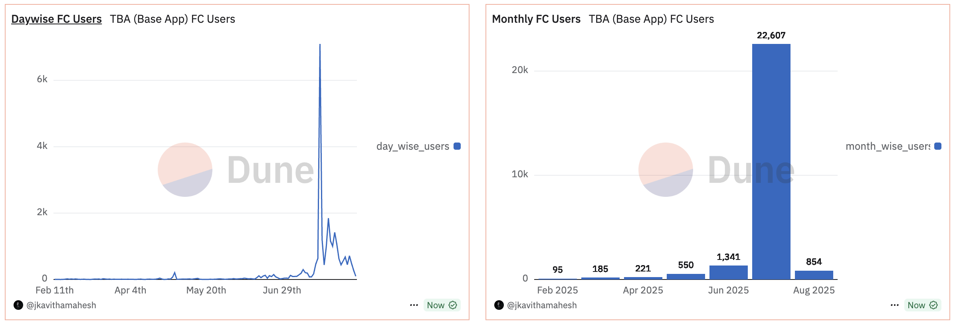The height and width of the screenshot is (325, 955).
Task: Click the verified check icon on Monthly chart
Action: [933, 305]
